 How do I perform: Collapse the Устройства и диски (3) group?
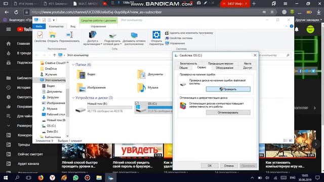tap(73, 98)
